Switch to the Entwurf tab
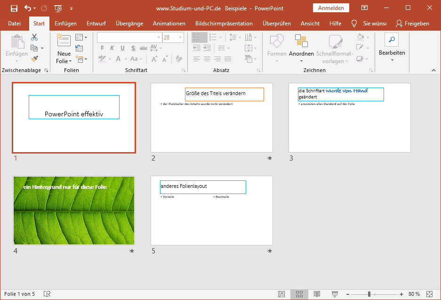Screen dimensions: 441x300 point(96,24)
